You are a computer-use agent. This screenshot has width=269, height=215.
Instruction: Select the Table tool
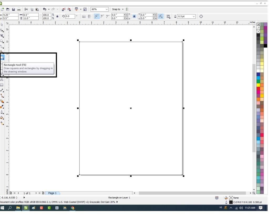coord(2,85)
